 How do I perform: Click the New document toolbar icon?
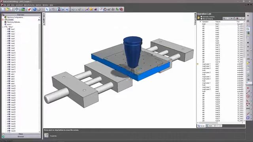click(3, 9)
